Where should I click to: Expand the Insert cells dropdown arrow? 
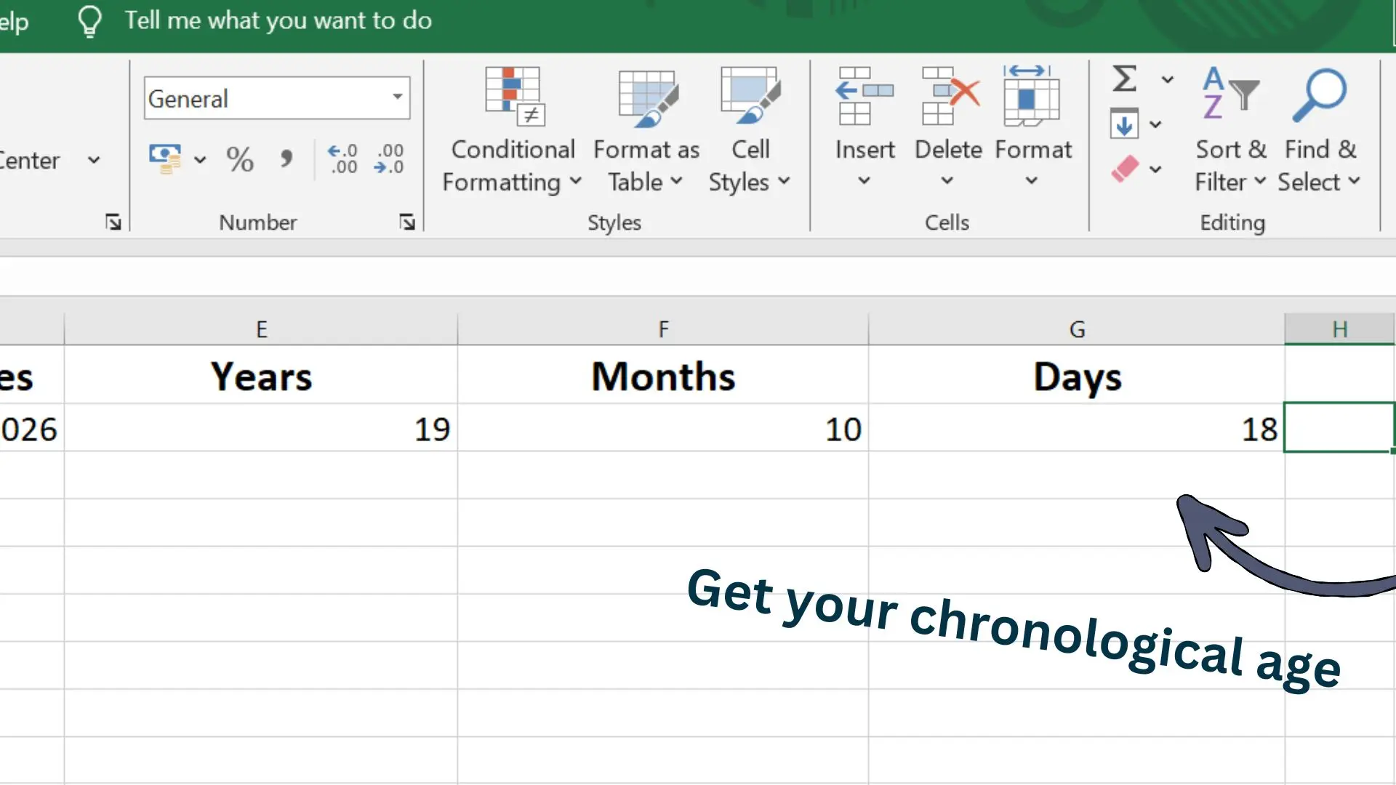click(x=864, y=180)
